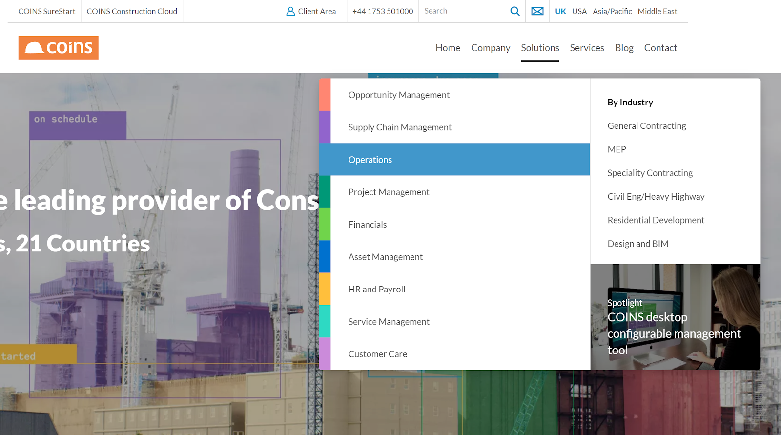Click the email envelope icon

coord(537,11)
